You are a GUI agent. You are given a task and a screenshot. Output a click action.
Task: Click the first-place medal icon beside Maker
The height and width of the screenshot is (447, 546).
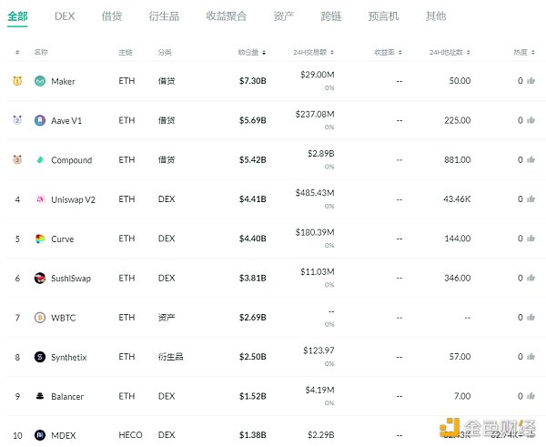pos(17,81)
